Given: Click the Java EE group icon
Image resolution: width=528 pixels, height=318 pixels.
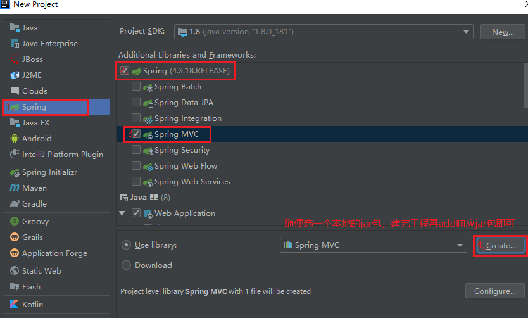Looking at the screenshot, I should click(123, 198).
